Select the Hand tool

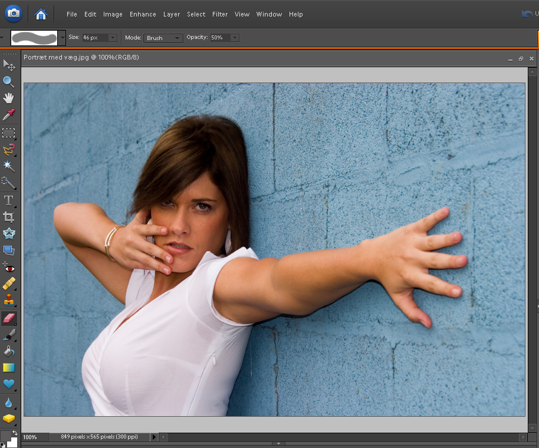click(x=8, y=98)
